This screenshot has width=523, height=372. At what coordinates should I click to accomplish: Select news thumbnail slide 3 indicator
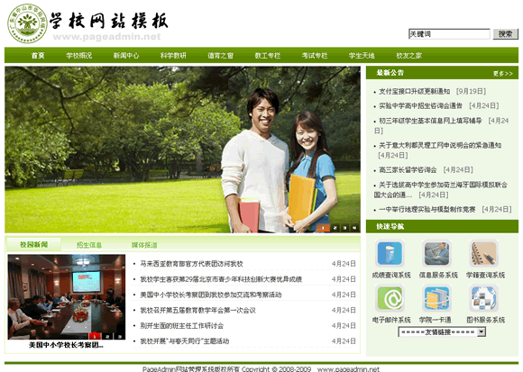coord(119,336)
